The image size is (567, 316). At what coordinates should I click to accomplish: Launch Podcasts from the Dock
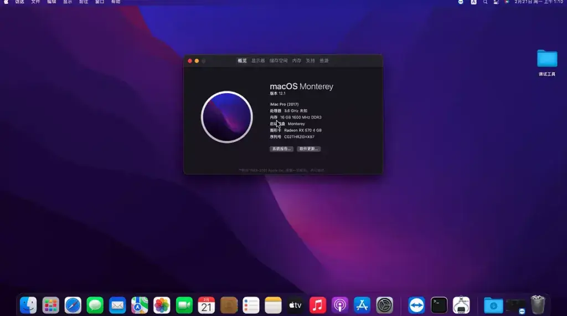(x=339, y=305)
